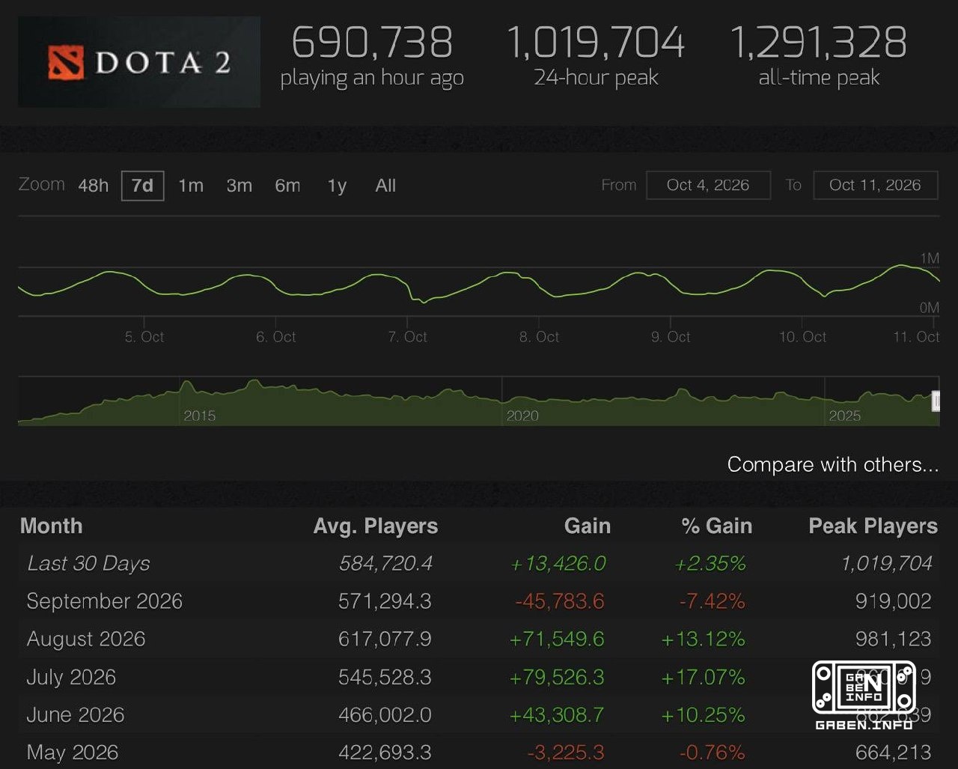Click the 571,294.3 average players value

coord(385,601)
